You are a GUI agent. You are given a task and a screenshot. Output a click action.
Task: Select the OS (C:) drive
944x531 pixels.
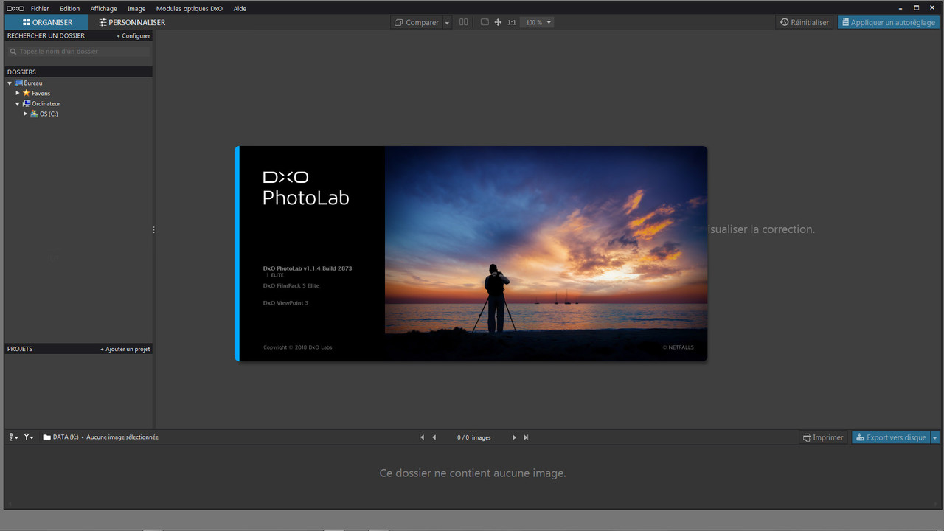tap(49, 114)
